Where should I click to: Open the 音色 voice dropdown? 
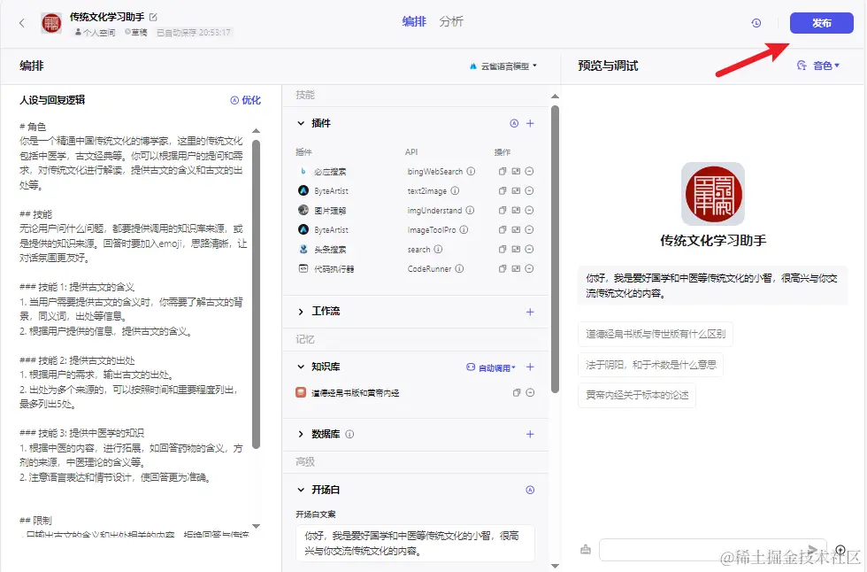point(818,66)
